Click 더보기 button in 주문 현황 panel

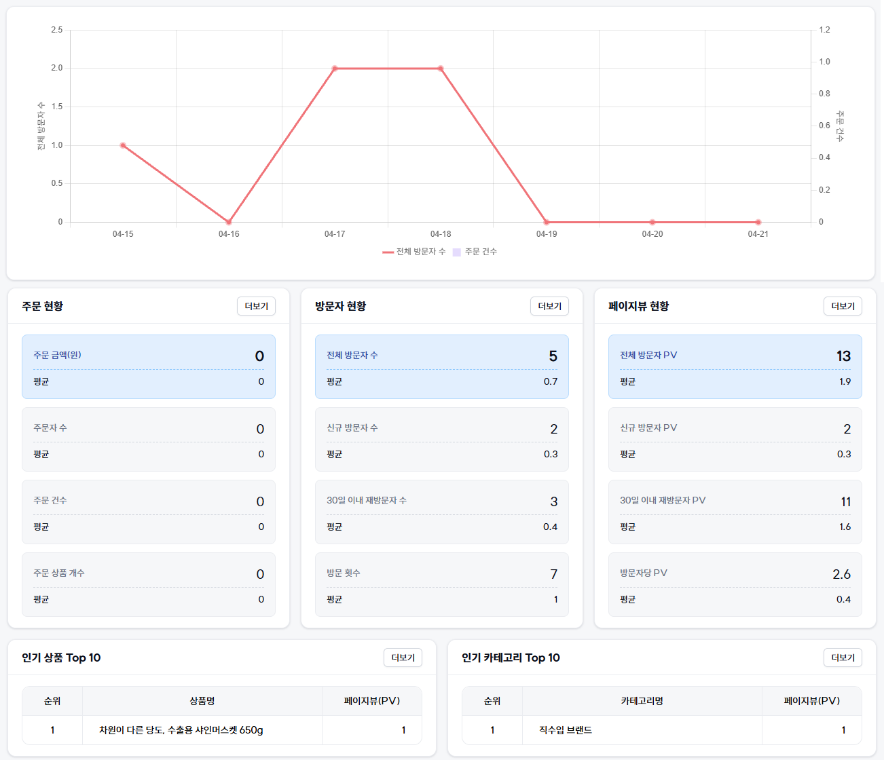(256, 306)
